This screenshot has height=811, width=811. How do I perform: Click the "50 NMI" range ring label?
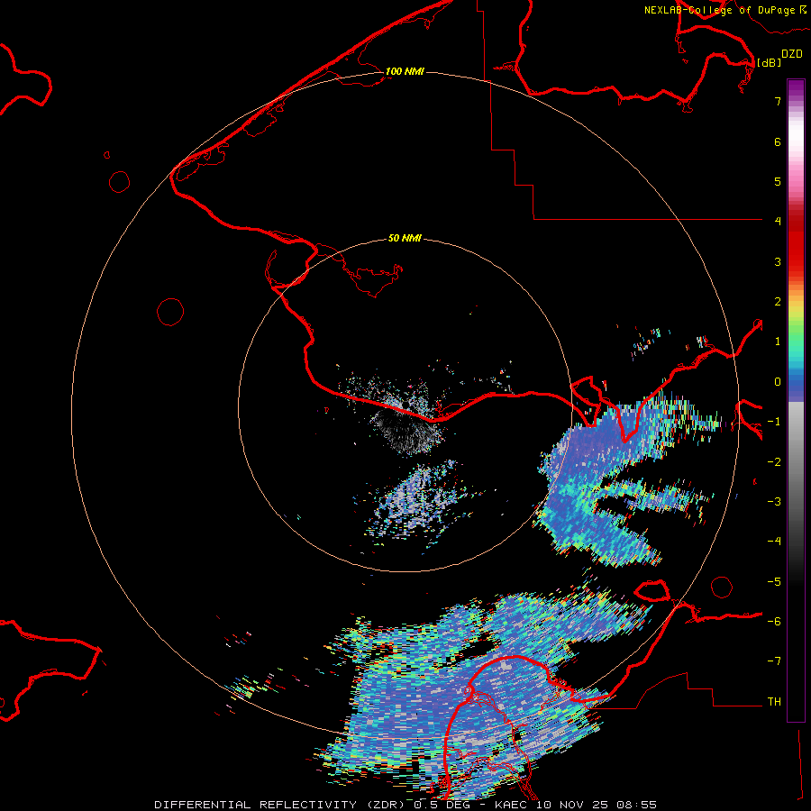point(405,238)
